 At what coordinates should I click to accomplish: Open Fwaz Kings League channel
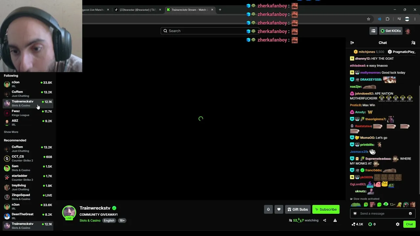tap(28, 113)
